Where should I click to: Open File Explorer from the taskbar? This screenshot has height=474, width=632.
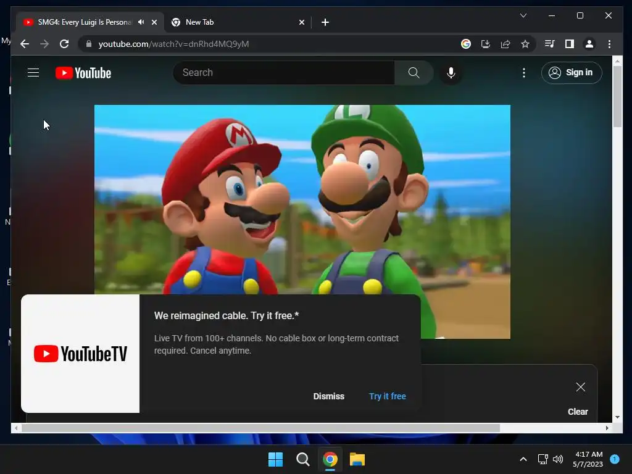coord(357,459)
